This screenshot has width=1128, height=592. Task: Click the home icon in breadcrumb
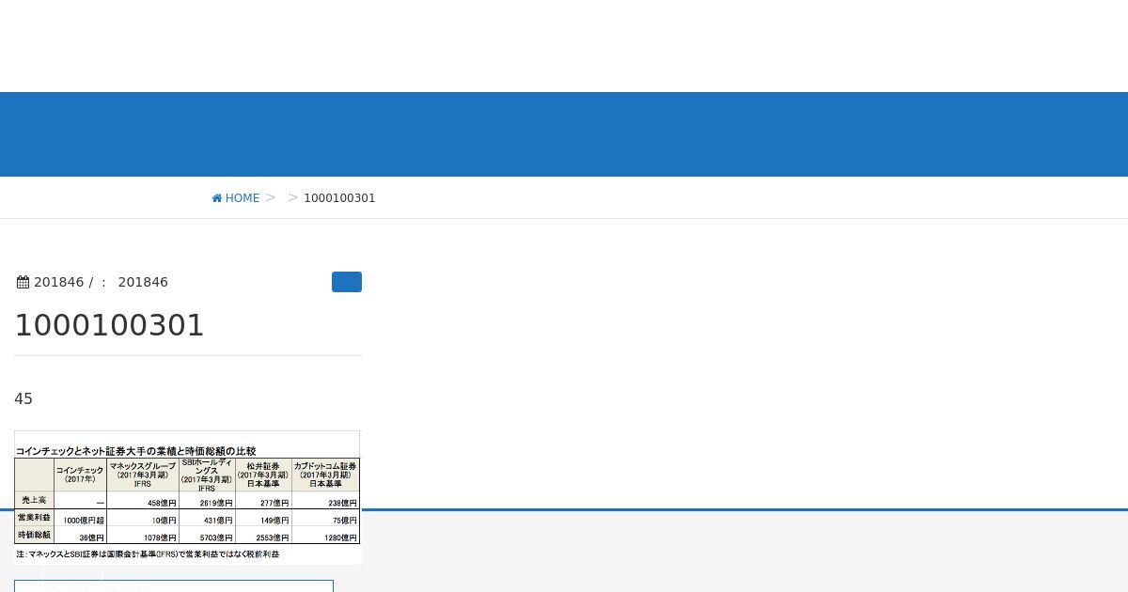(x=217, y=198)
